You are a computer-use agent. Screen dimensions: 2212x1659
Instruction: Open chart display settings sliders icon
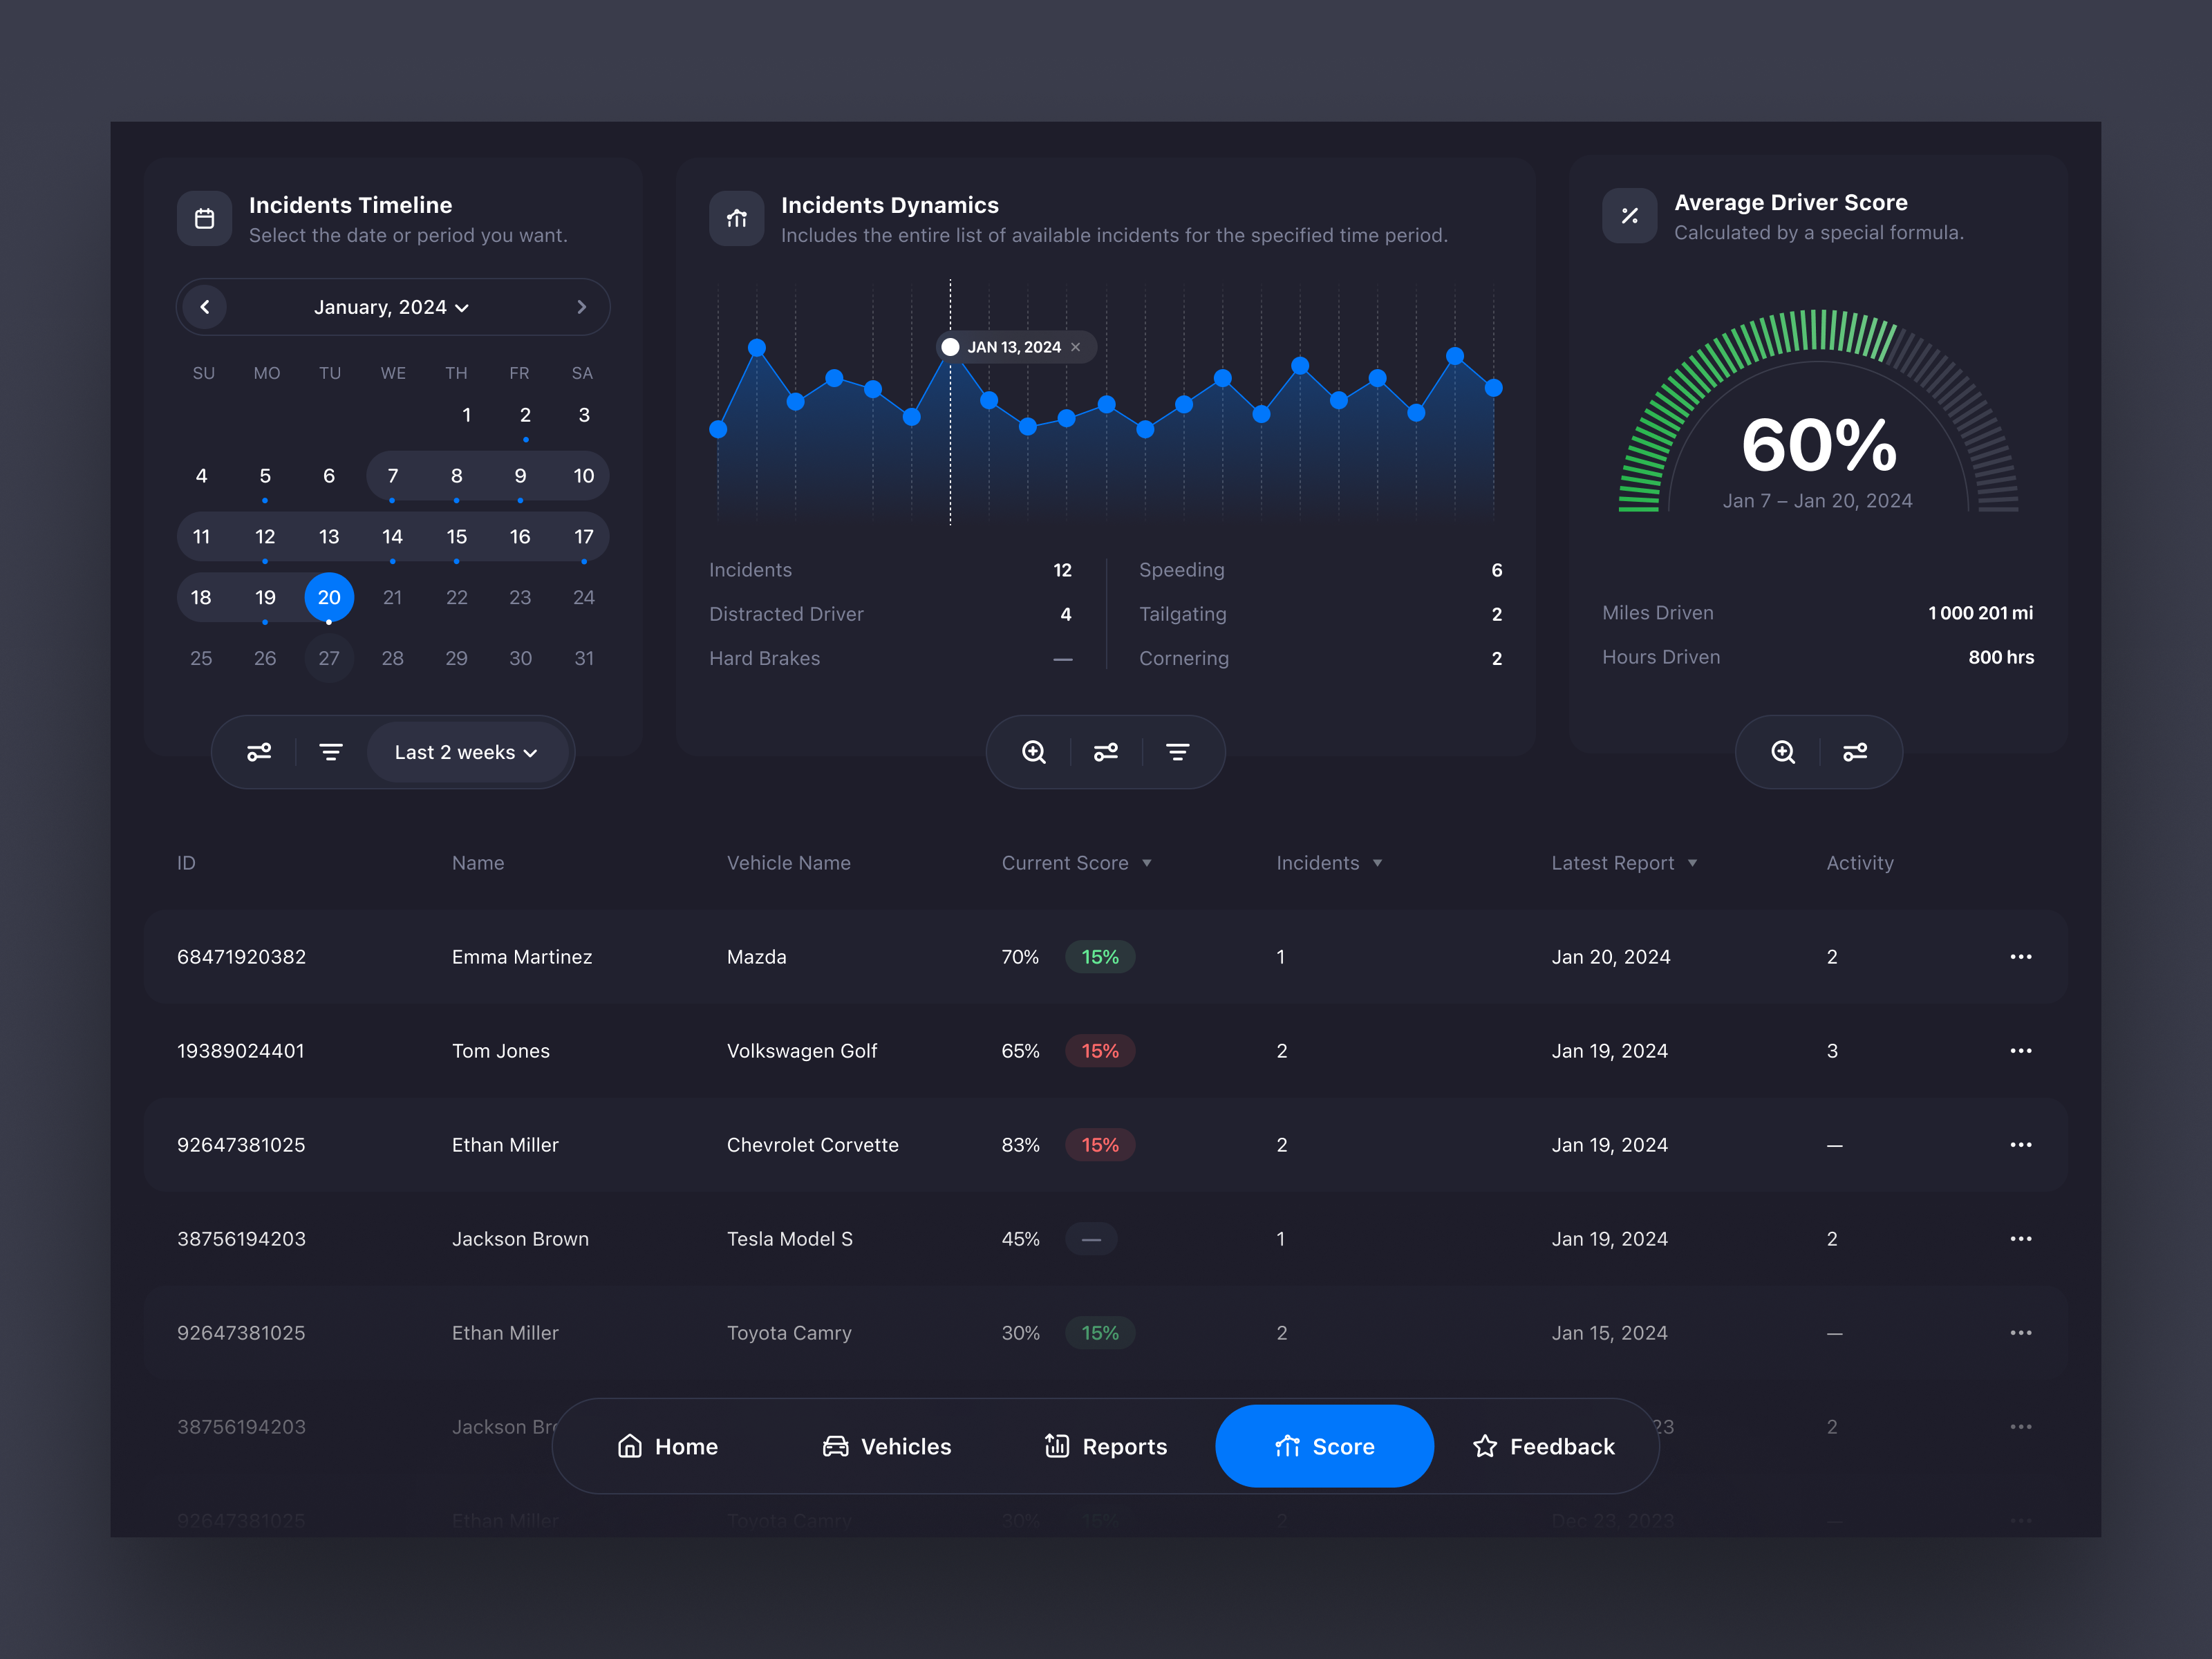(x=1105, y=751)
